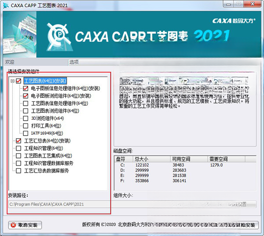Screen dimensions: 264x236
Task: Click CAXA app icon in title bar
Action: click(6, 5)
